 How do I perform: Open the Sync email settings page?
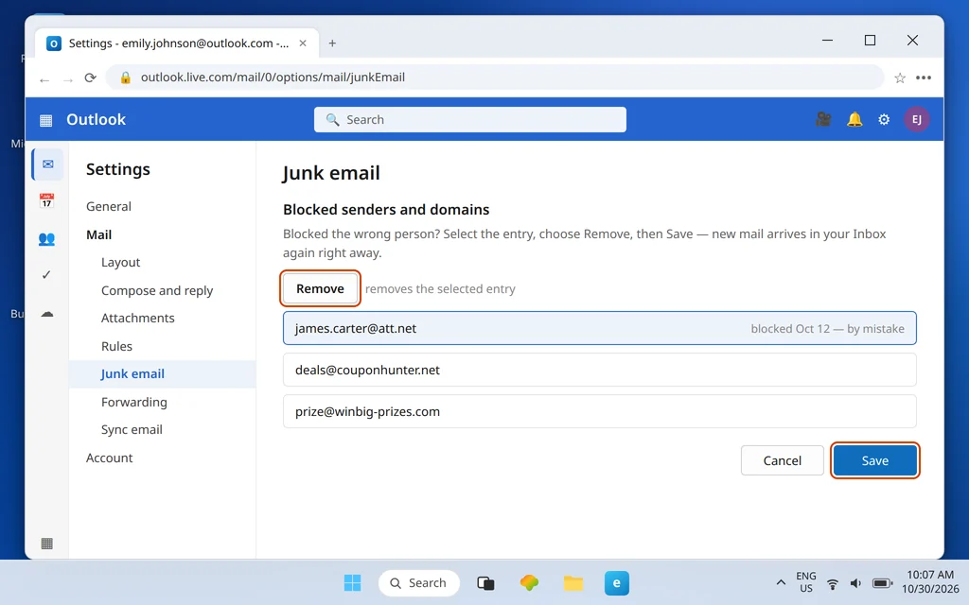pyautogui.click(x=132, y=430)
